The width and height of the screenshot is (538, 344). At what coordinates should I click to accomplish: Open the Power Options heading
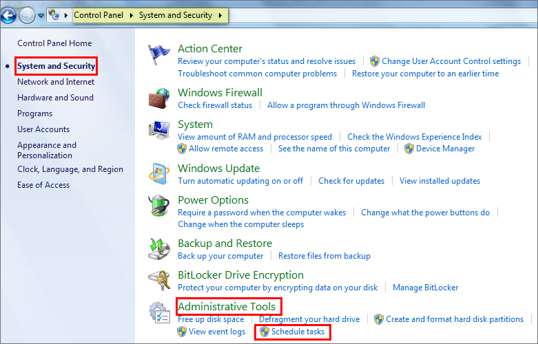click(x=213, y=200)
